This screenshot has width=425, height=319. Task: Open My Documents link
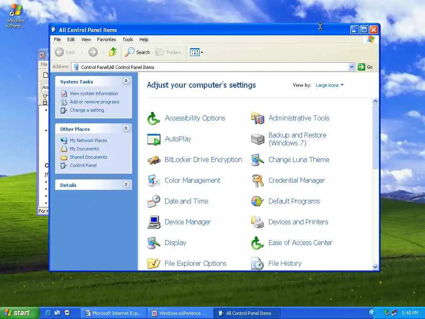click(84, 149)
